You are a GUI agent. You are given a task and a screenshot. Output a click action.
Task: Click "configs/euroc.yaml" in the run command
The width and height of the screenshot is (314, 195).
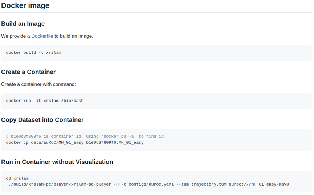click(x=151, y=184)
